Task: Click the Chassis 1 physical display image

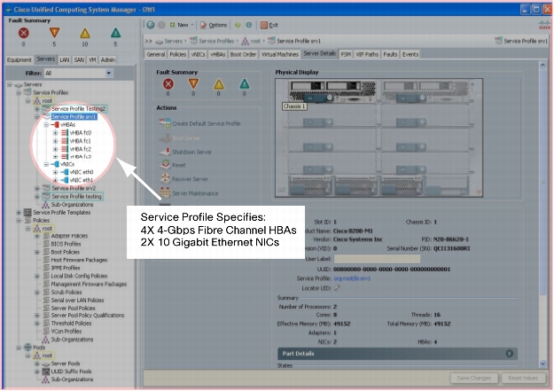Action: [378, 137]
